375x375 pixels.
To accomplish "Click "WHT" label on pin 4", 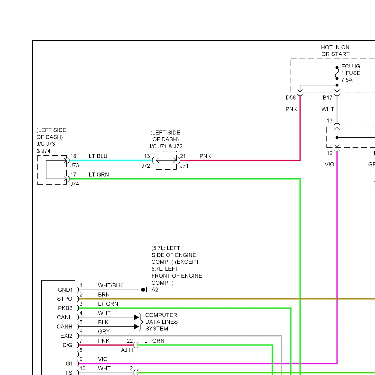I will pyautogui.click(x=104, y=313).
